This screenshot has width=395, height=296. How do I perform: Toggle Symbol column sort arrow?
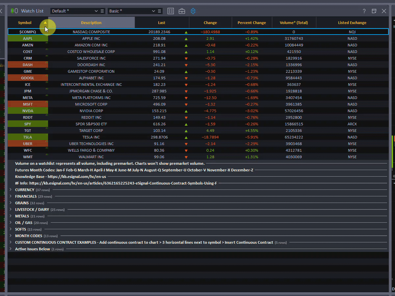45,23
